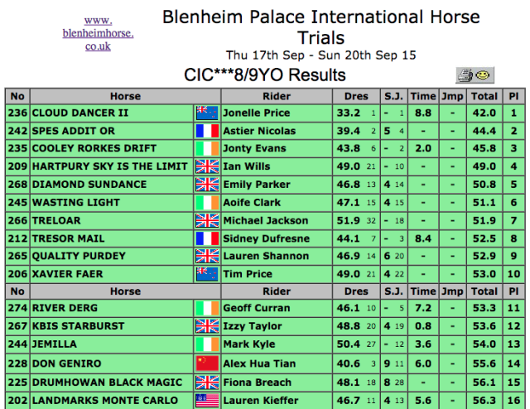The height and width of the screenshot is (409, 530).
Task: Click the CIC***8/9YO Results heading
Action: [265, 75]
